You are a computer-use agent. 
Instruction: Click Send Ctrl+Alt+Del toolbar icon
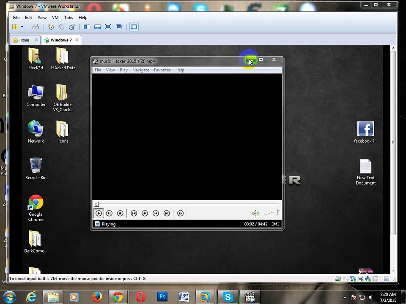(36, 27)
